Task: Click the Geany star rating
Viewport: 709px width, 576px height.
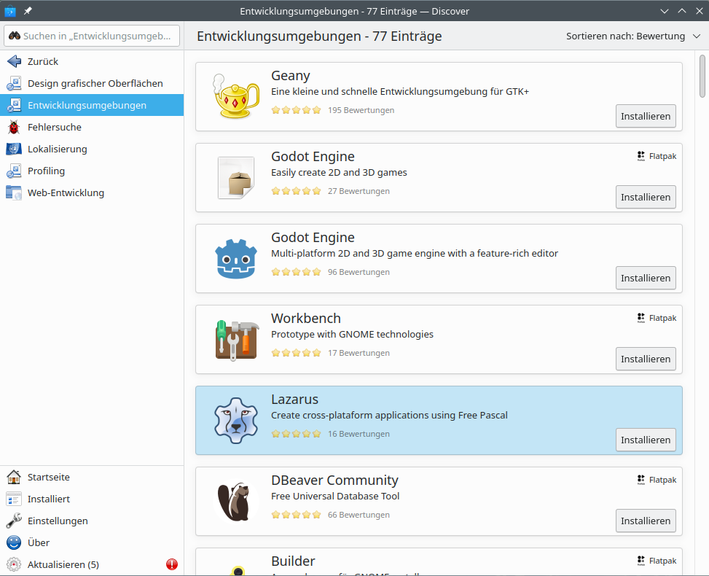Action: pos(296,110)
